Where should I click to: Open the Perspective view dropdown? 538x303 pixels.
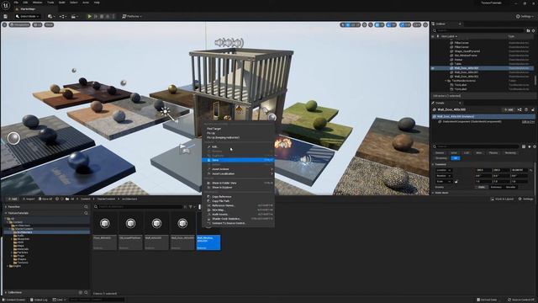point(20,24)
